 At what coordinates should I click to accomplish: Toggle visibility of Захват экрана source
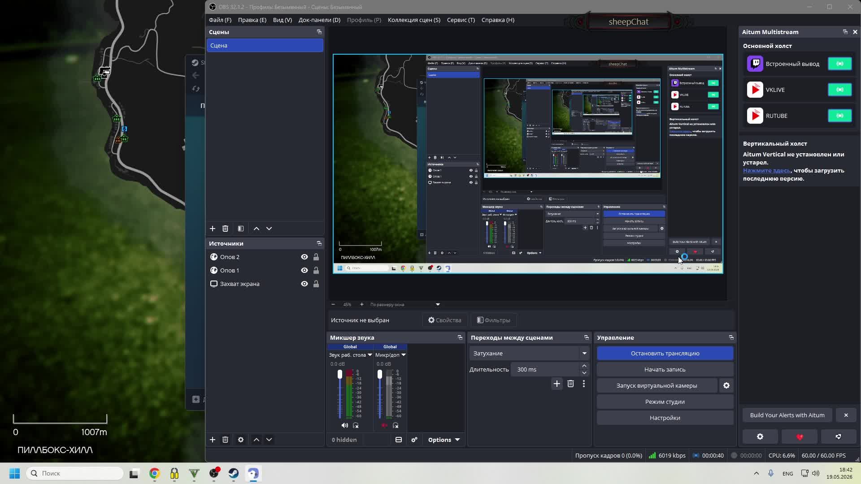[304, 284]
